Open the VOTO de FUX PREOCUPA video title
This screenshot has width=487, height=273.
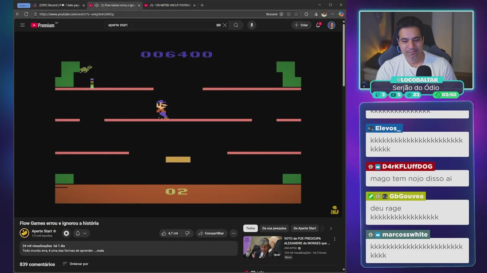tap(307, 241)
